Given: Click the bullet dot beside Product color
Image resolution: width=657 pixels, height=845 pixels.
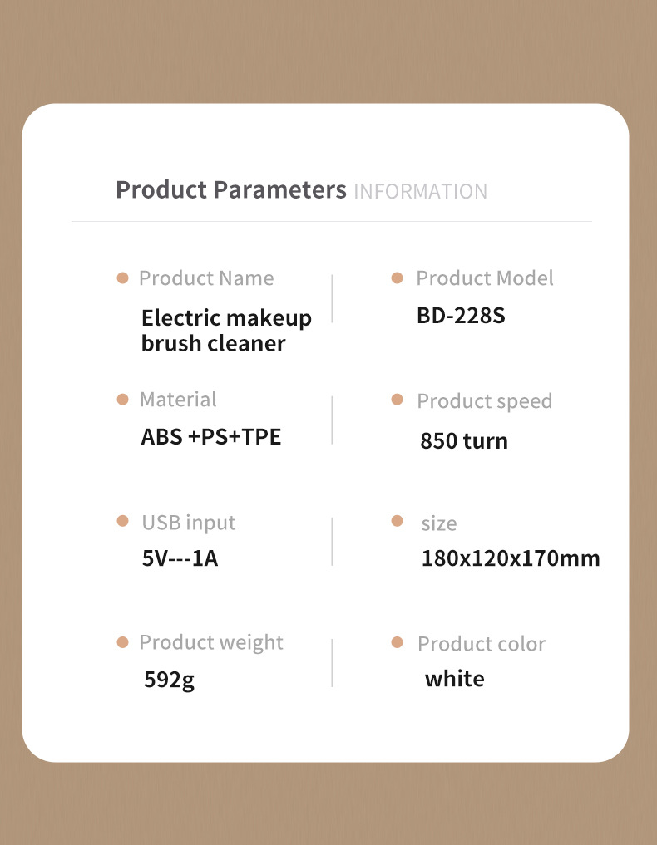Looking at the screenshot, I should tap(397, 642).
